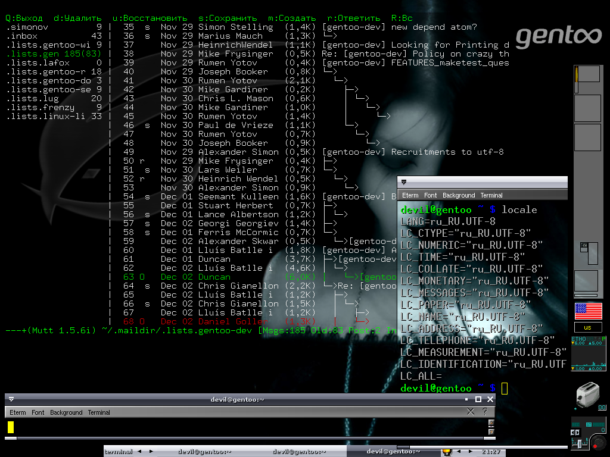Select .lists.frenzy mailbox in sidebar
Image resolution: width=610 pixels, height=457 pixels.
(54, 108)
